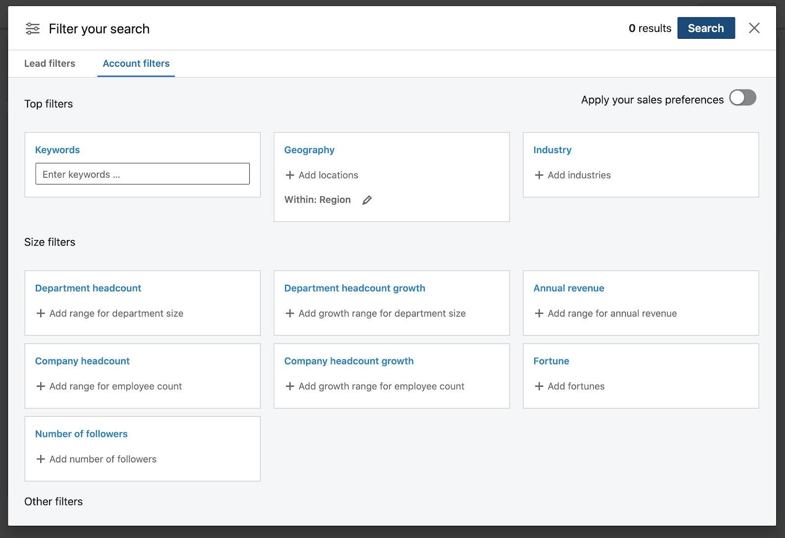Click the Other filters section label
This screenshot has width=785, height=538.
tap(53, 502)
